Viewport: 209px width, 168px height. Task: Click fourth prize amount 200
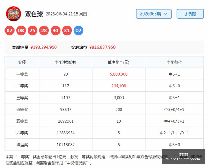click(x=119, y=110)
